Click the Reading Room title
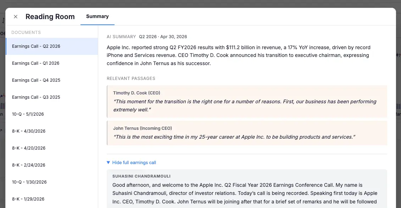The width and height of the screenshot is (401, 208). tap(50, 17)
